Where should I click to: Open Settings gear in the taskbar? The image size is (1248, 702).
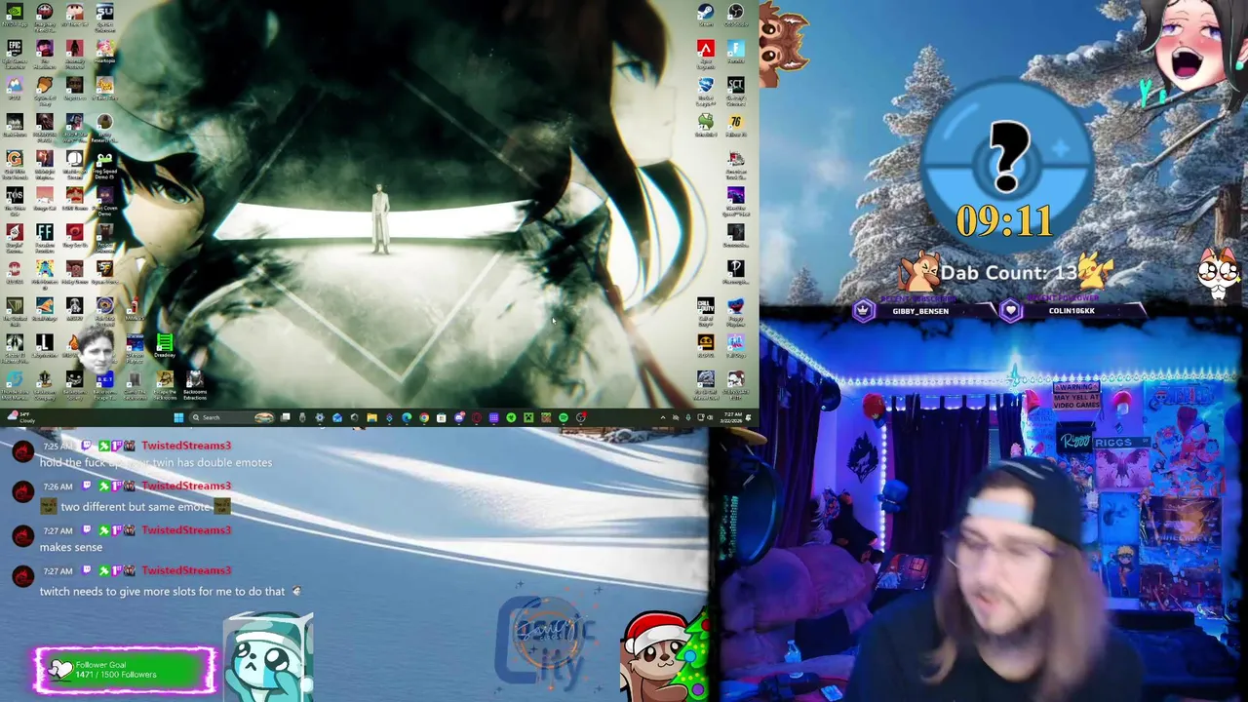pos(320,417)
